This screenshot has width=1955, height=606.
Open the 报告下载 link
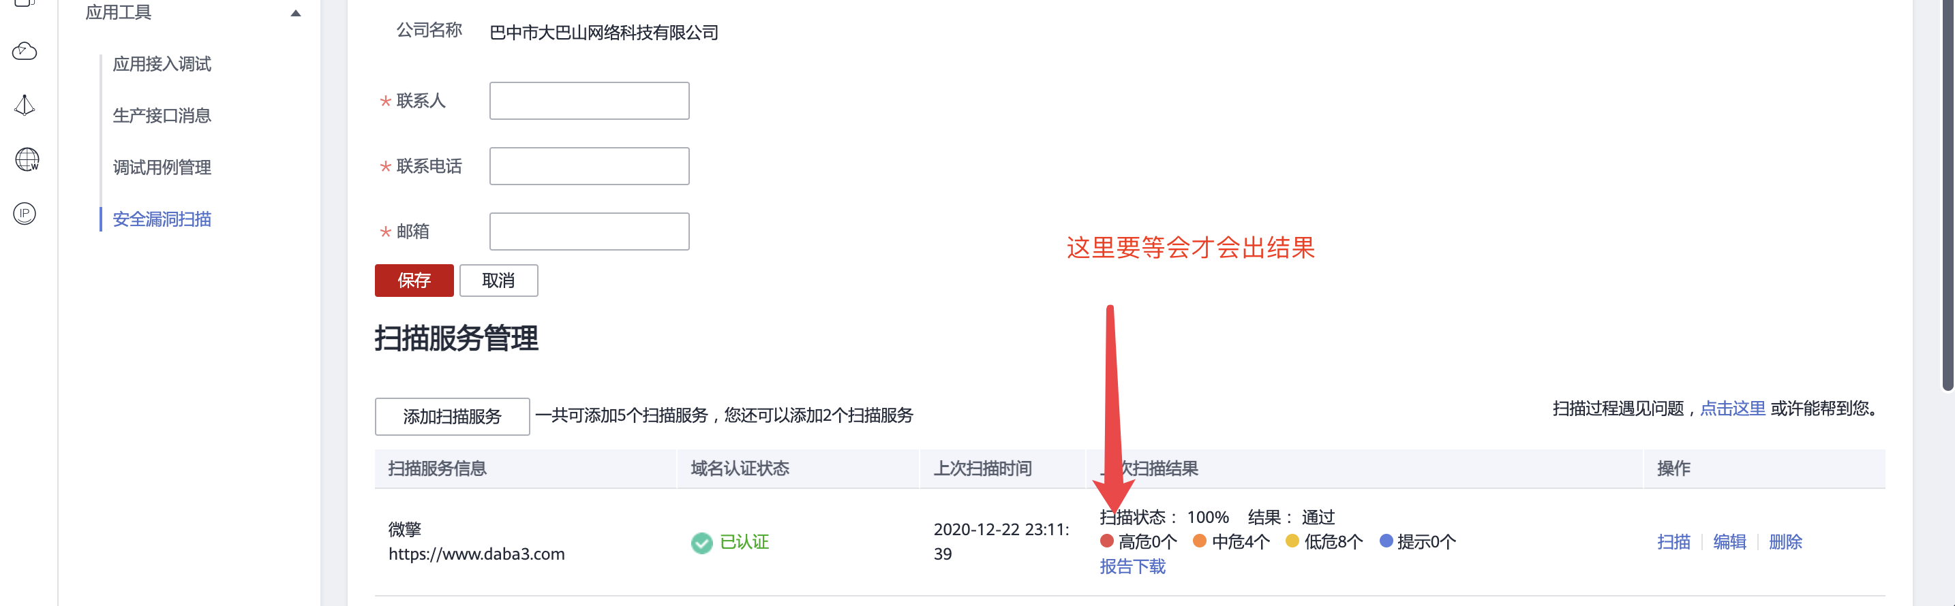1132,567
